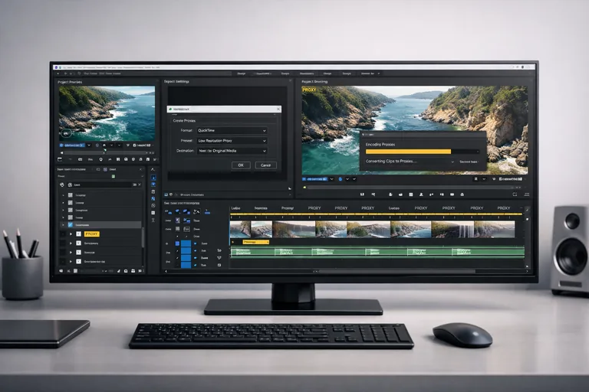589x392 pixels.
Task: Click Cancel in the Create Proxies dialog
Action: coord(265,165)
